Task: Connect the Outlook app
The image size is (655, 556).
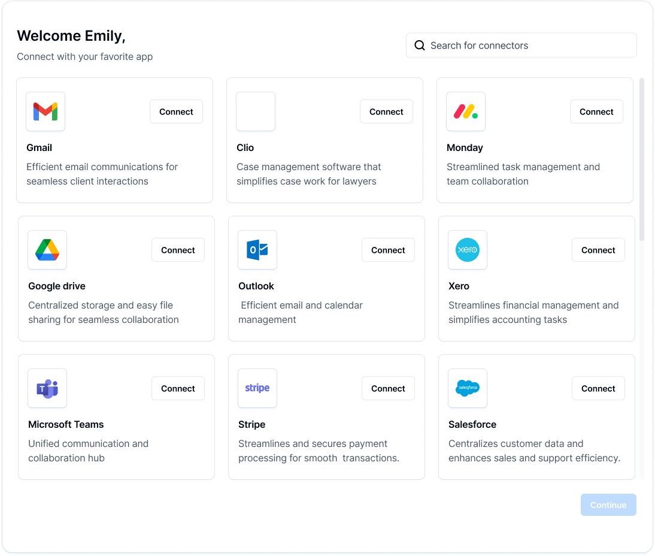Action: click(388, 250)
